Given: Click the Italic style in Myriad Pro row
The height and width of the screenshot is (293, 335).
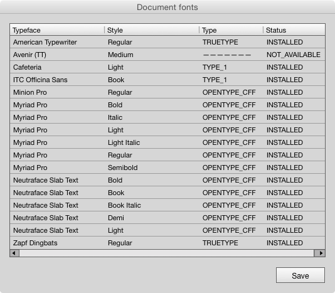Looking at the screenshot, I should 115,117.
